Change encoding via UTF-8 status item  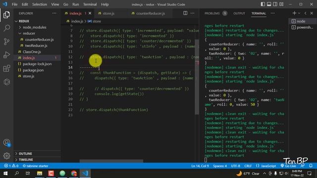tap(236, 166)
